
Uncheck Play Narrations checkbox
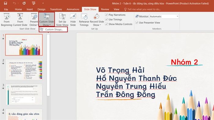coord(106,15)
